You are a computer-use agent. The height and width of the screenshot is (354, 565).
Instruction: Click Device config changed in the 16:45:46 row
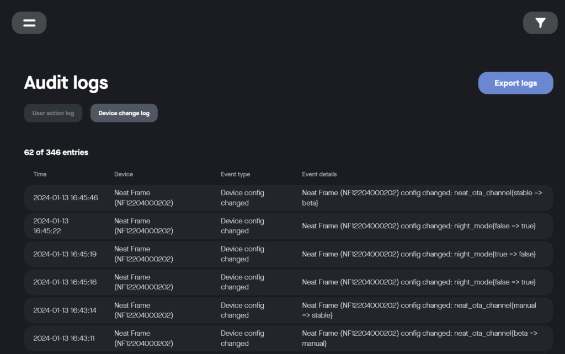pos(243,198)
